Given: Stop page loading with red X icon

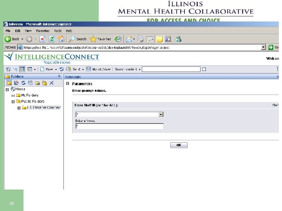Looking at the screenshot, I should (42, 39).
